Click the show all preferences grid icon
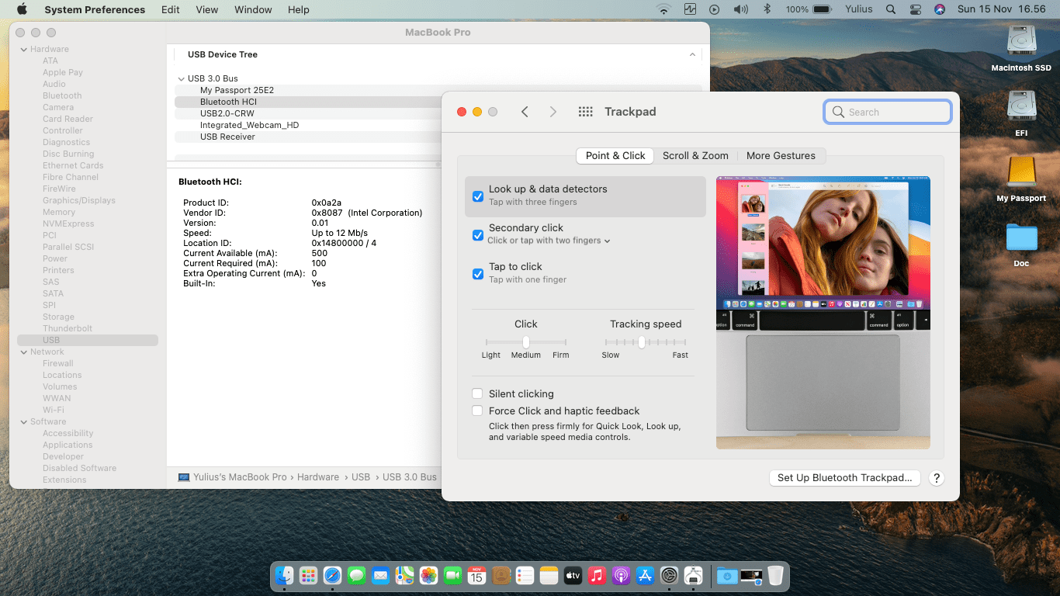Screen dimensions: 1060x596 click(586, 112)
